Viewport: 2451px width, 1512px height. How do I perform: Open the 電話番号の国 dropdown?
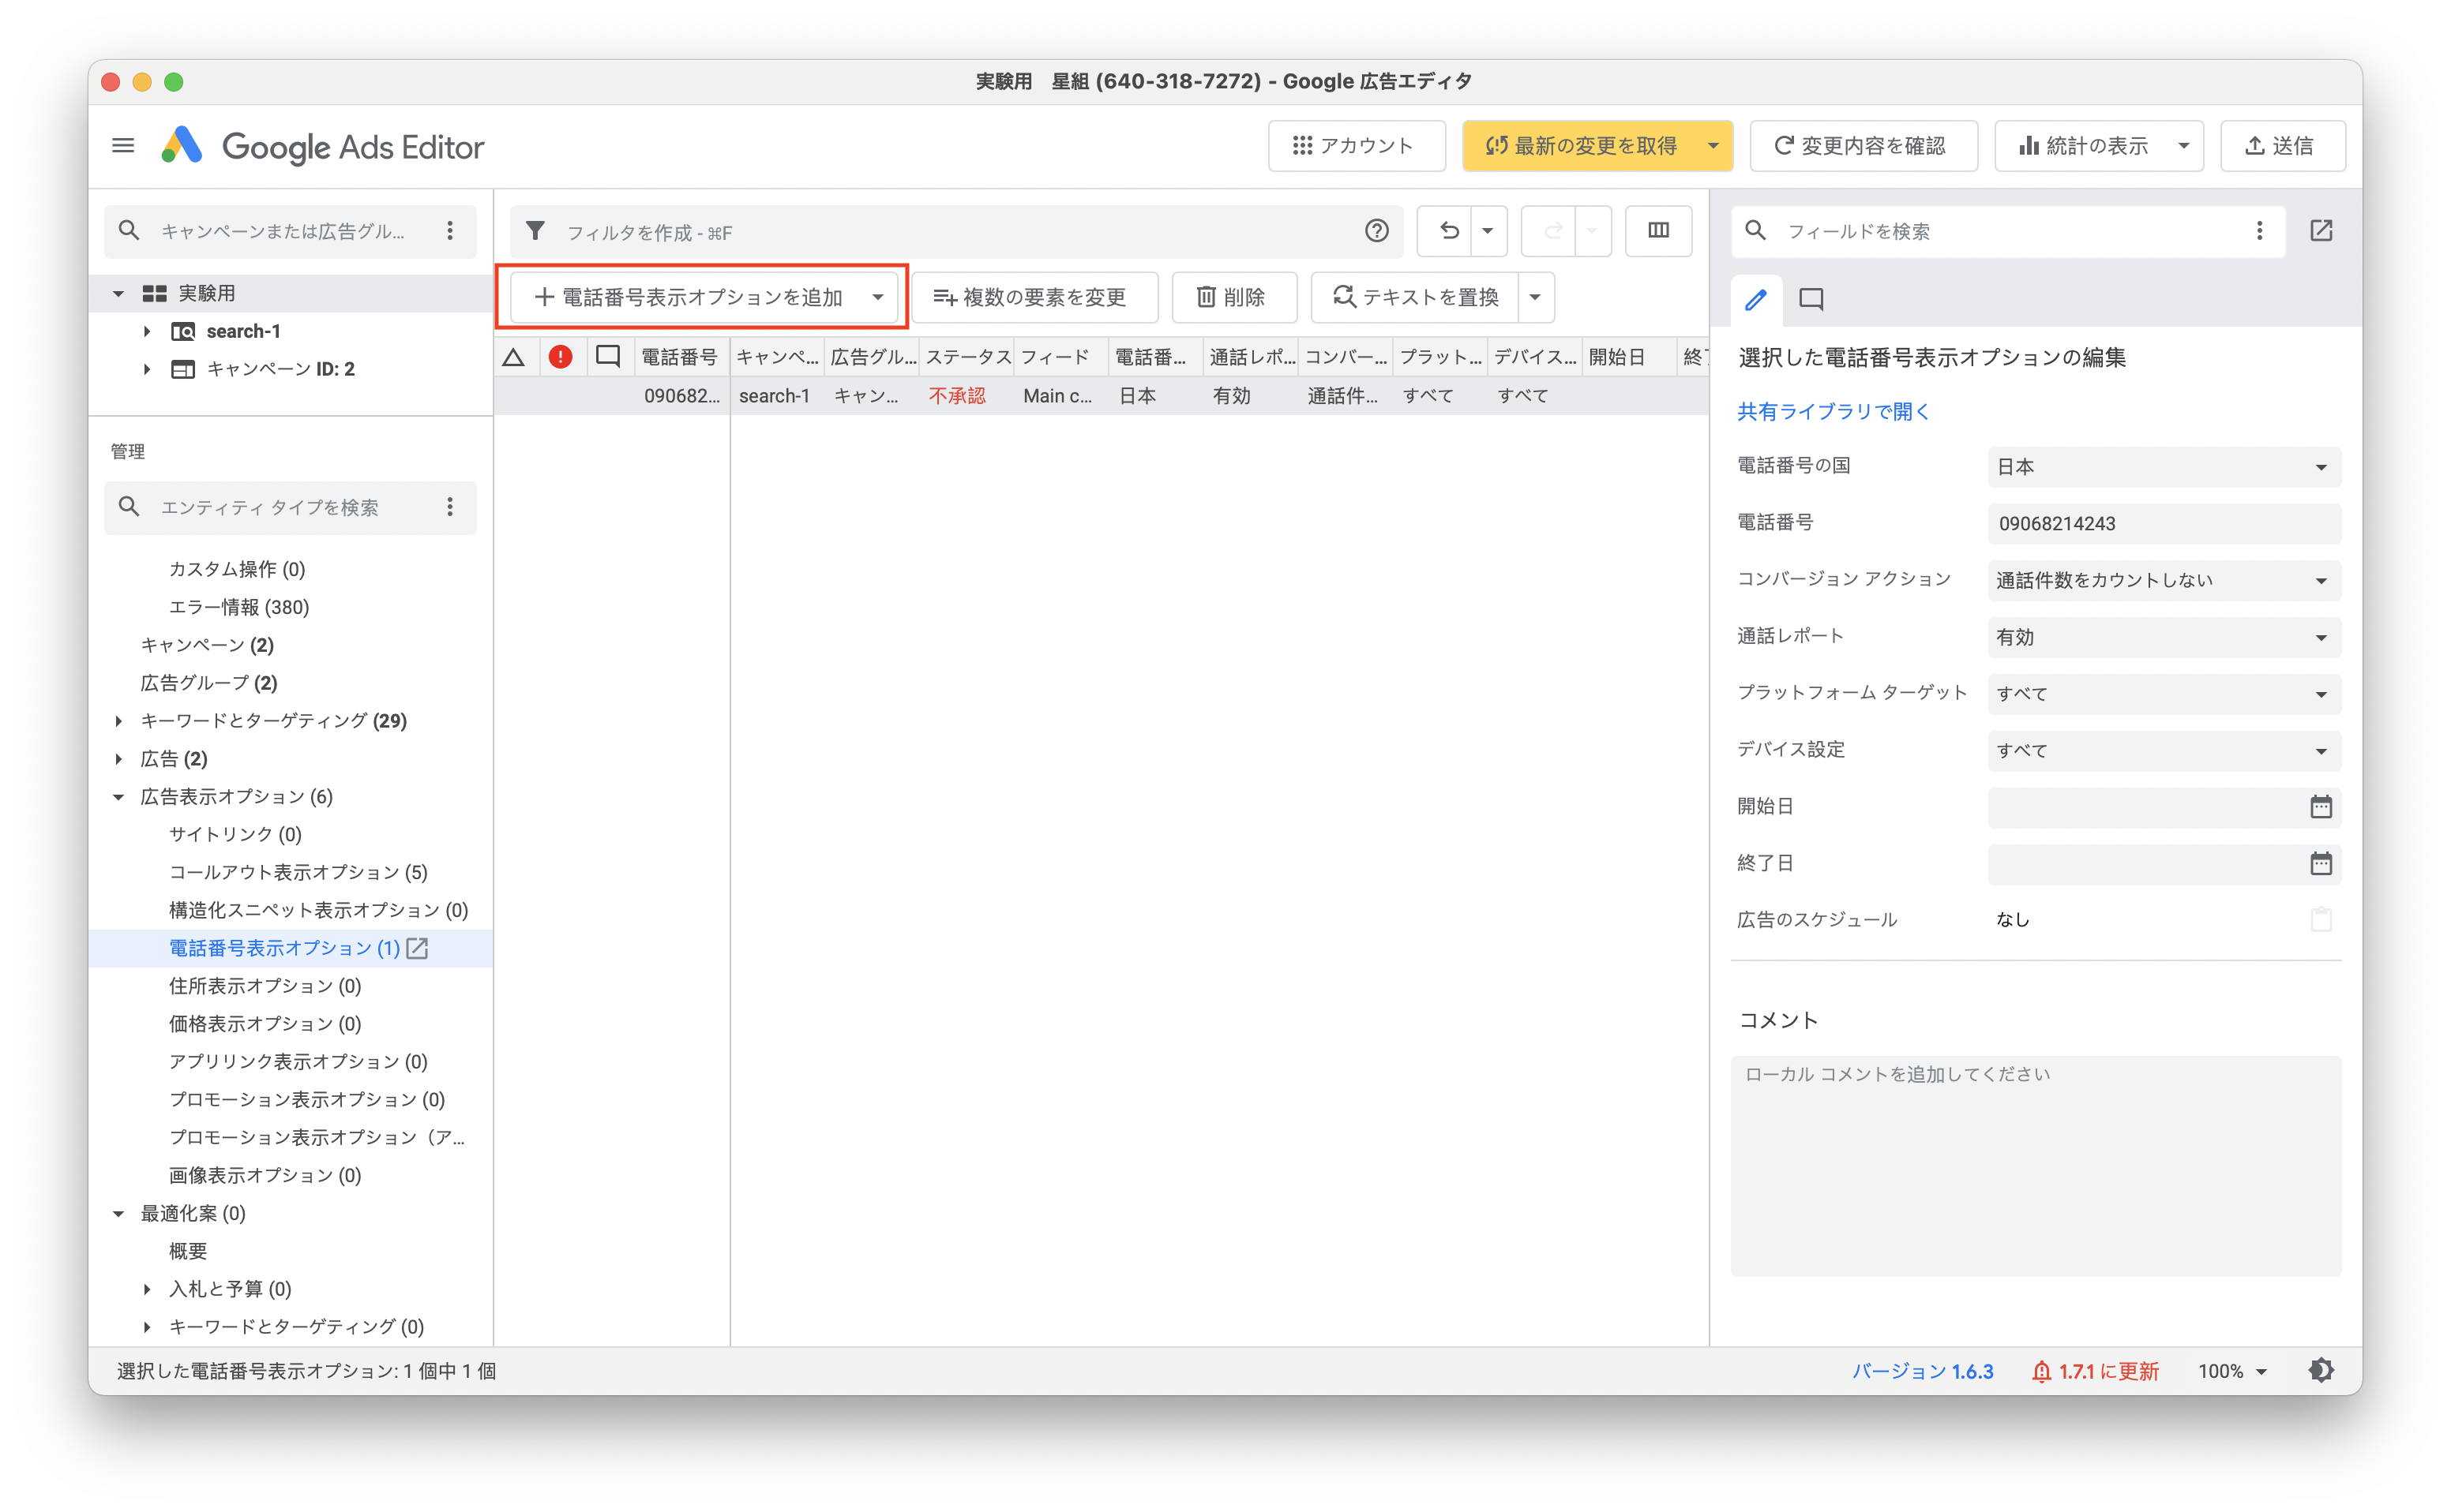pyautogui.click(x=2163, y=467)
